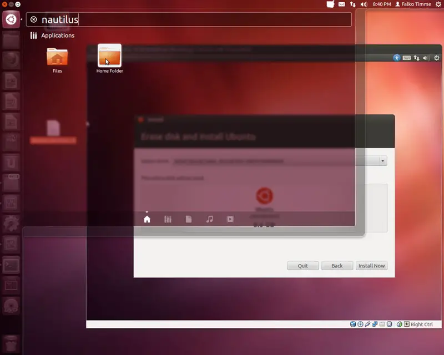Click the VirtualBox mouse integration status icon
444x355 pixels.
pyautogui.click(x=399, y=324)
